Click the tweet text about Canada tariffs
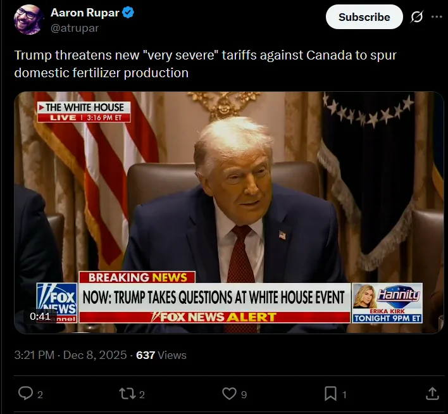This screenshot has height=414, width=448. pyautogui.click(x=205, y=63)
